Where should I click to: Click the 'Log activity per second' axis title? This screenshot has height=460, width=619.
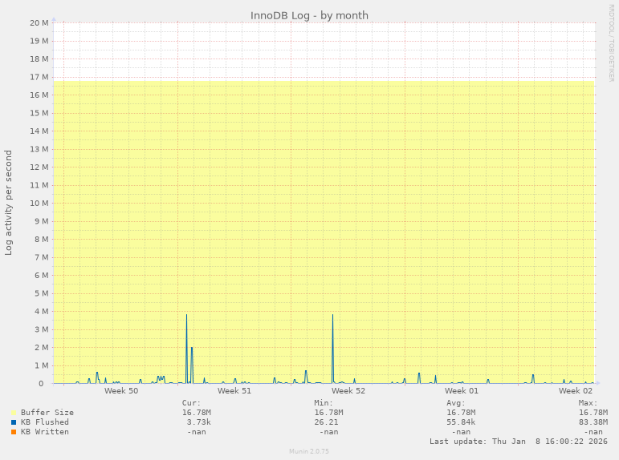(x=8, y=203)
